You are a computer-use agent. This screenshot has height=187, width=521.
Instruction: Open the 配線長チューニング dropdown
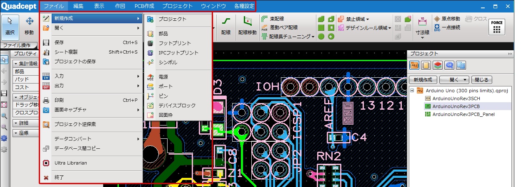point(288,37)
